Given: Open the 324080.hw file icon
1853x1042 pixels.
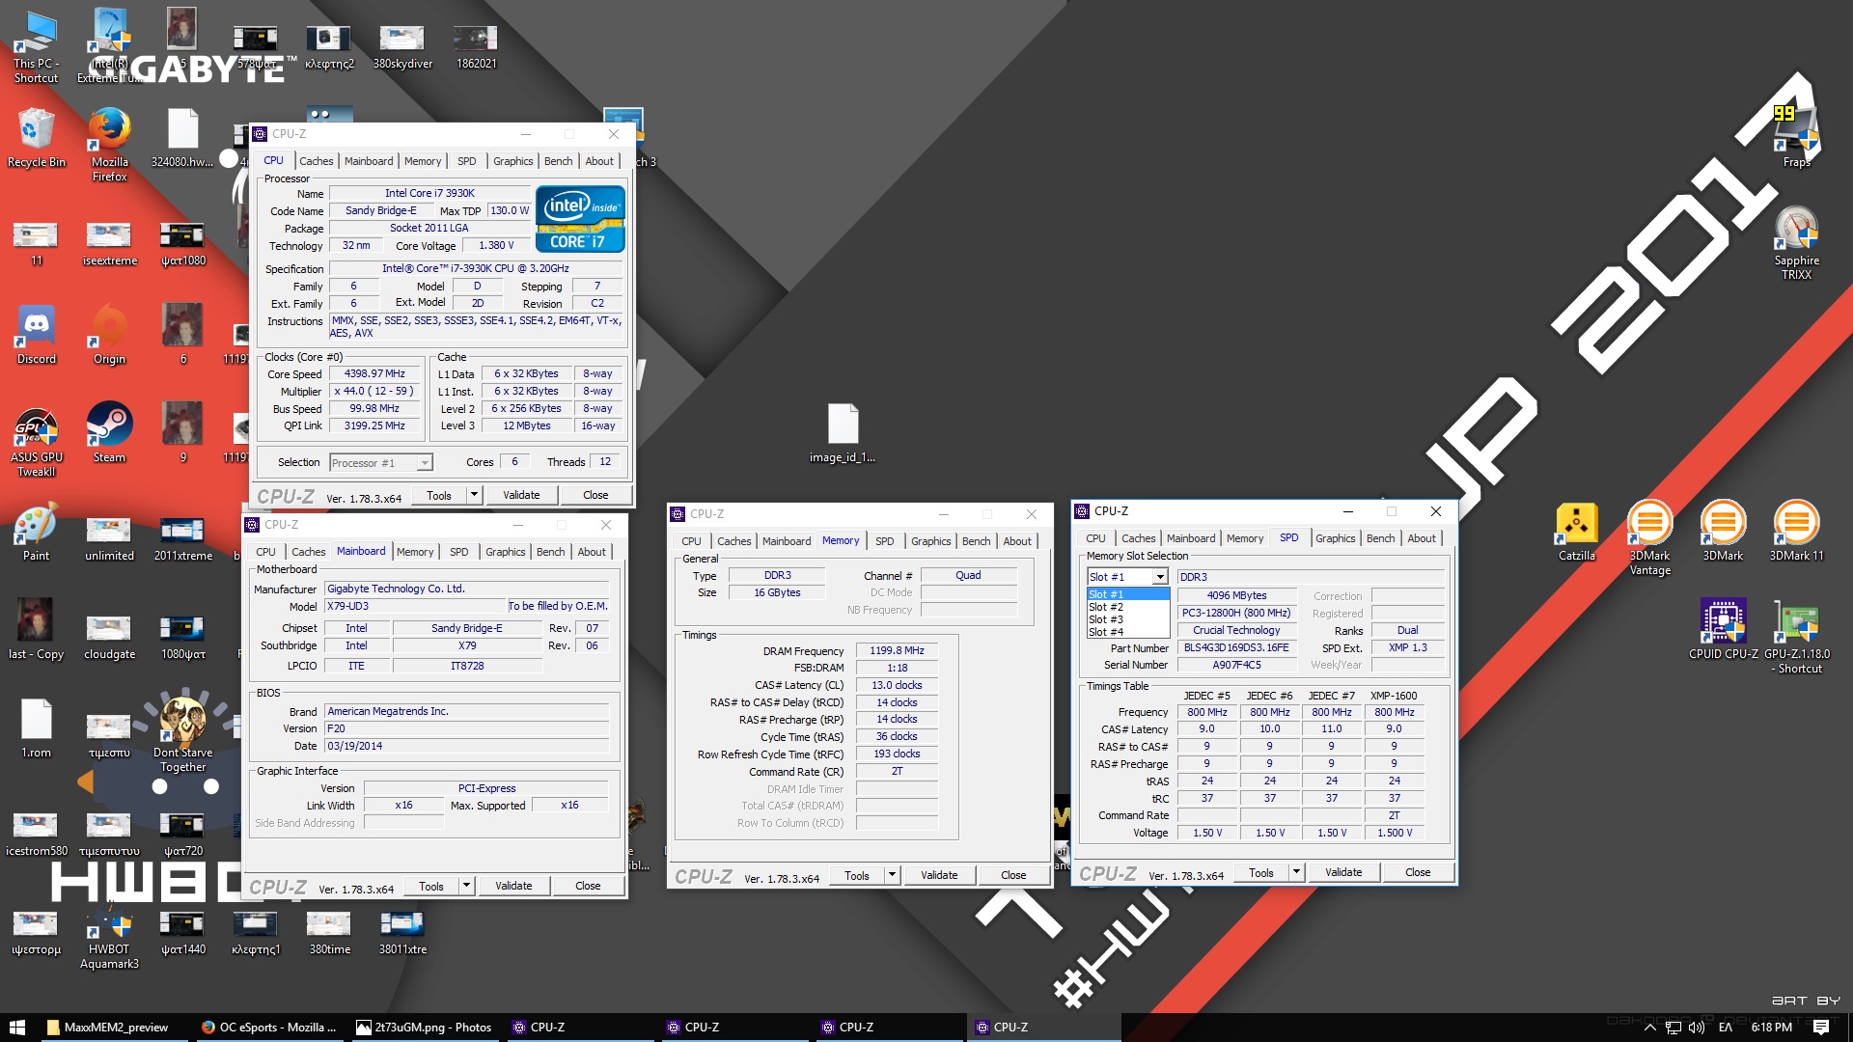Looking at the screenshot, I should pos(182,137).
